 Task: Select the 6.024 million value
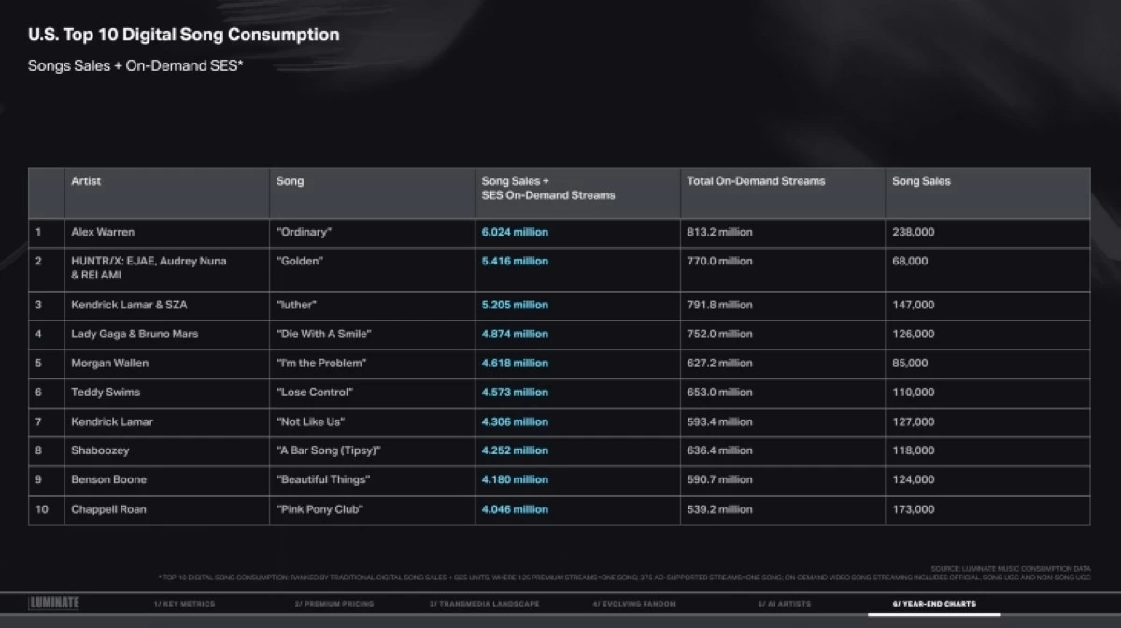coord(515,232)
